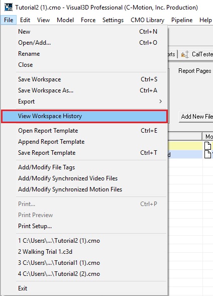Open the Edit menu
The width and height of the screenshot is (213, 296).
25,20
